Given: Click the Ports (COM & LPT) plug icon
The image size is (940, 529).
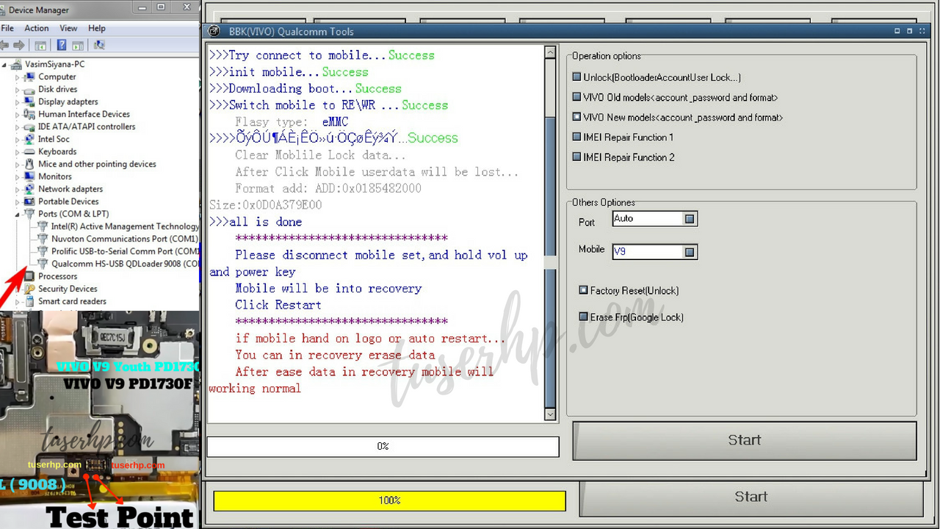Looking at the screenshot, I should point(29,214).
